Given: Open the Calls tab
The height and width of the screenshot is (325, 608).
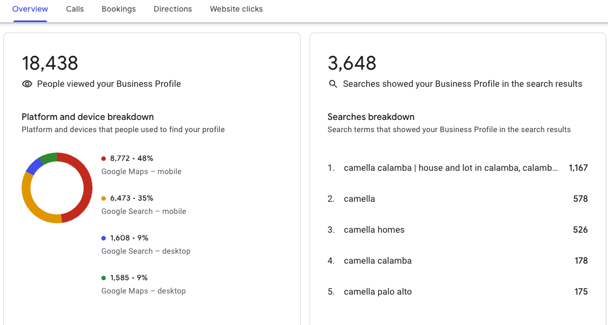Looking at the screenshot, I should (x=75, y=9).
